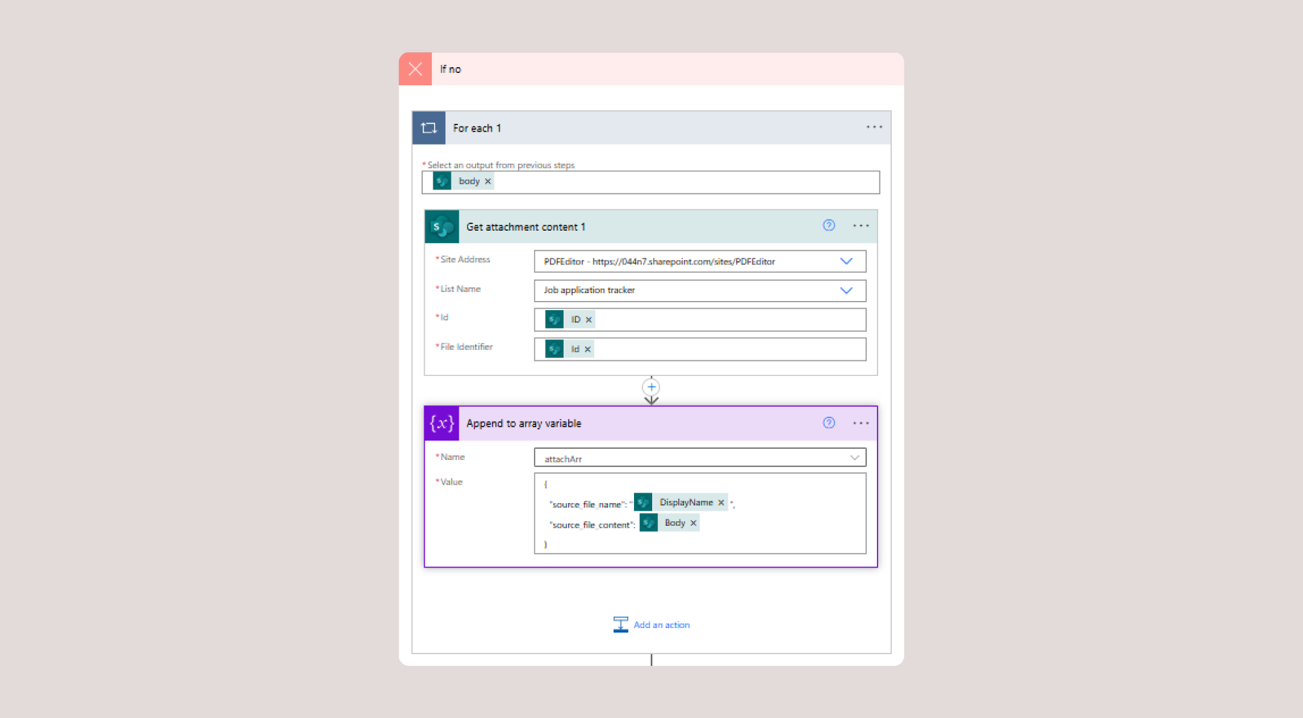Image resolution: width=1303 pixels, height=718 pixels.
Task: Click the plus insert step button
Action: [651, 387]
